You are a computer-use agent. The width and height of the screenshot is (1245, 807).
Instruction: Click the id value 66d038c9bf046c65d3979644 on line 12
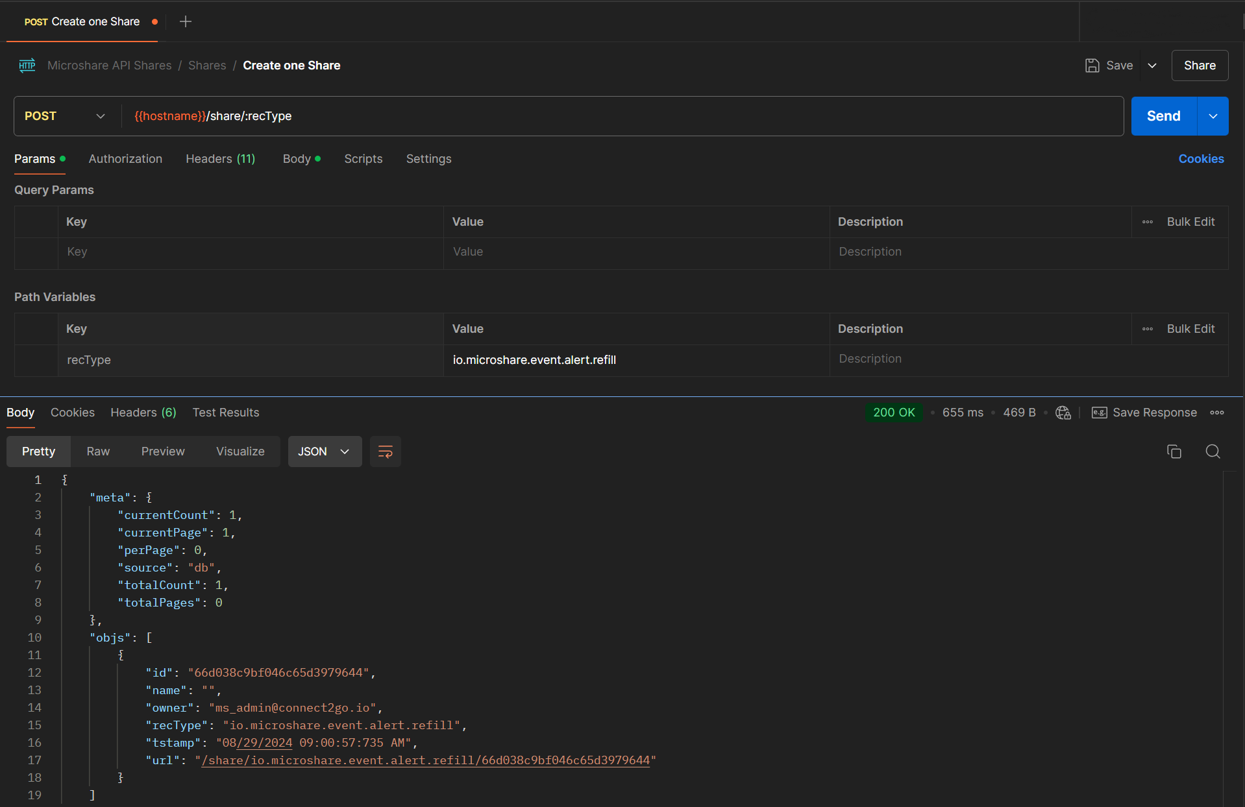(x=278, y=673)
